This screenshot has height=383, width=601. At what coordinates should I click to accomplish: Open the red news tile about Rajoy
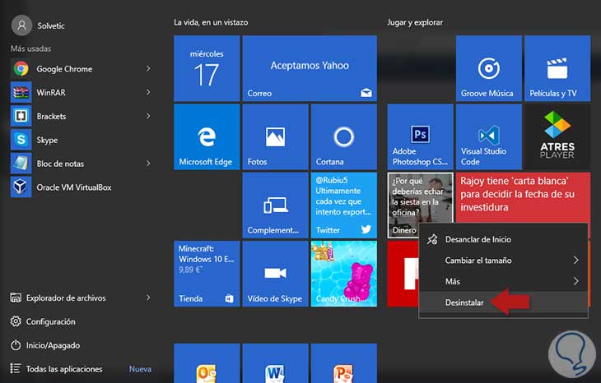tap(523, 197)
